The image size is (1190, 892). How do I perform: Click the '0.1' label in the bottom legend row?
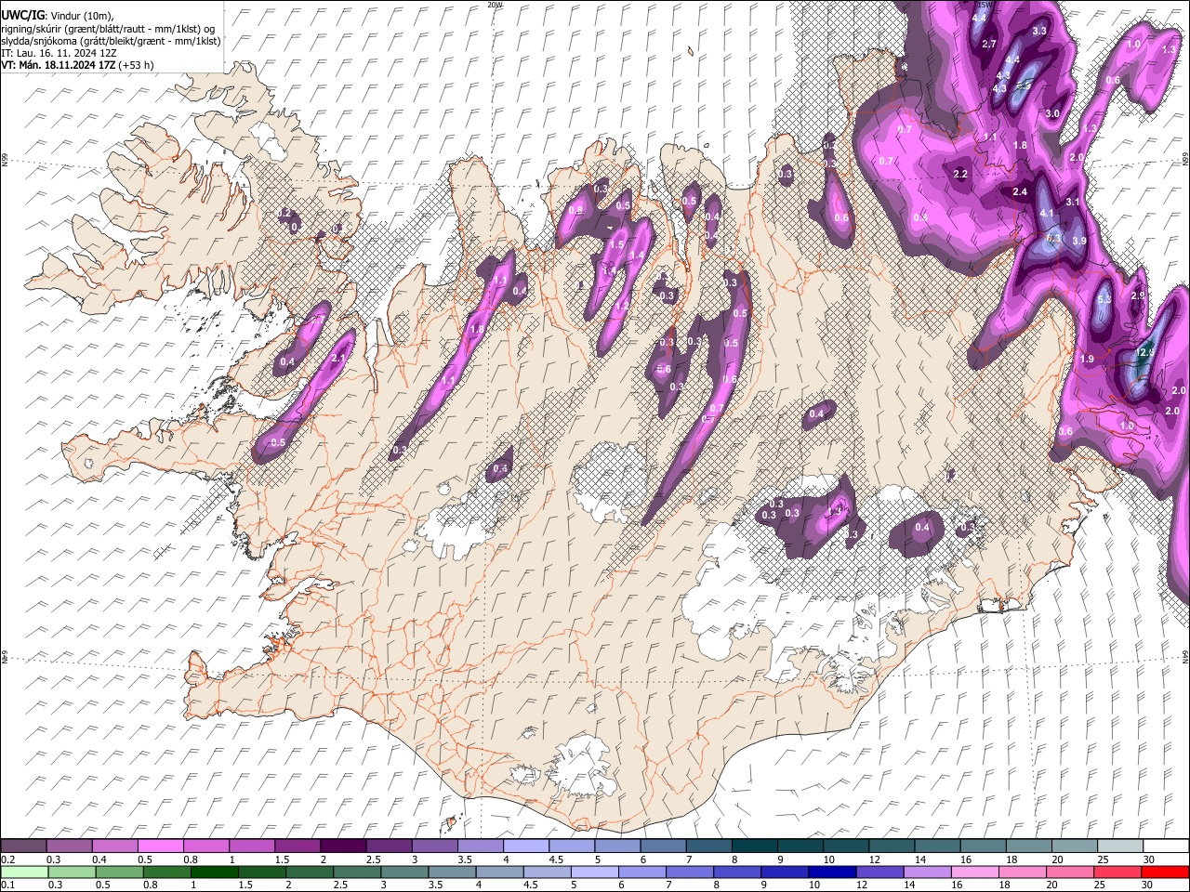coord(7,885)
